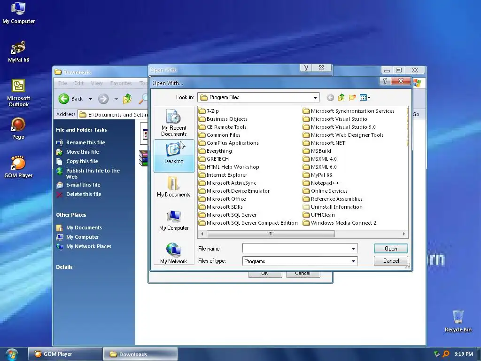481x361 pixels.
Task: Select the Common Files folder
Action: click(219, 135)
